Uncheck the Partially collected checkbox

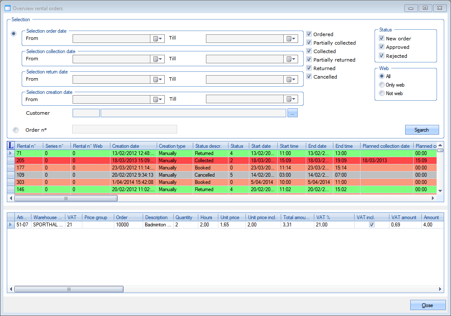coord(309,43)
